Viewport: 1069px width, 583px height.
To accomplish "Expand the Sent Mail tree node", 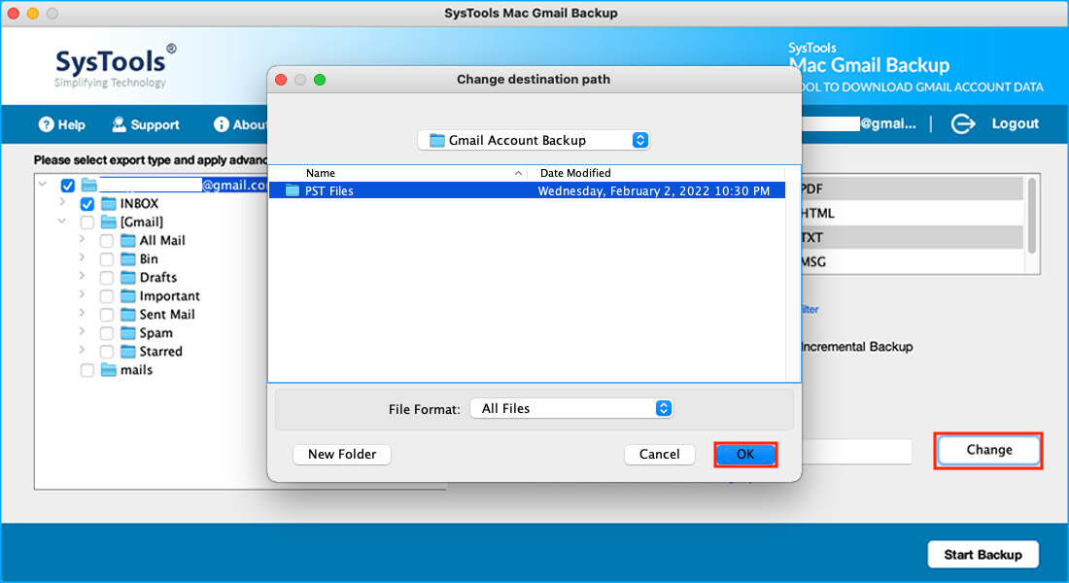I will [82, 313].
